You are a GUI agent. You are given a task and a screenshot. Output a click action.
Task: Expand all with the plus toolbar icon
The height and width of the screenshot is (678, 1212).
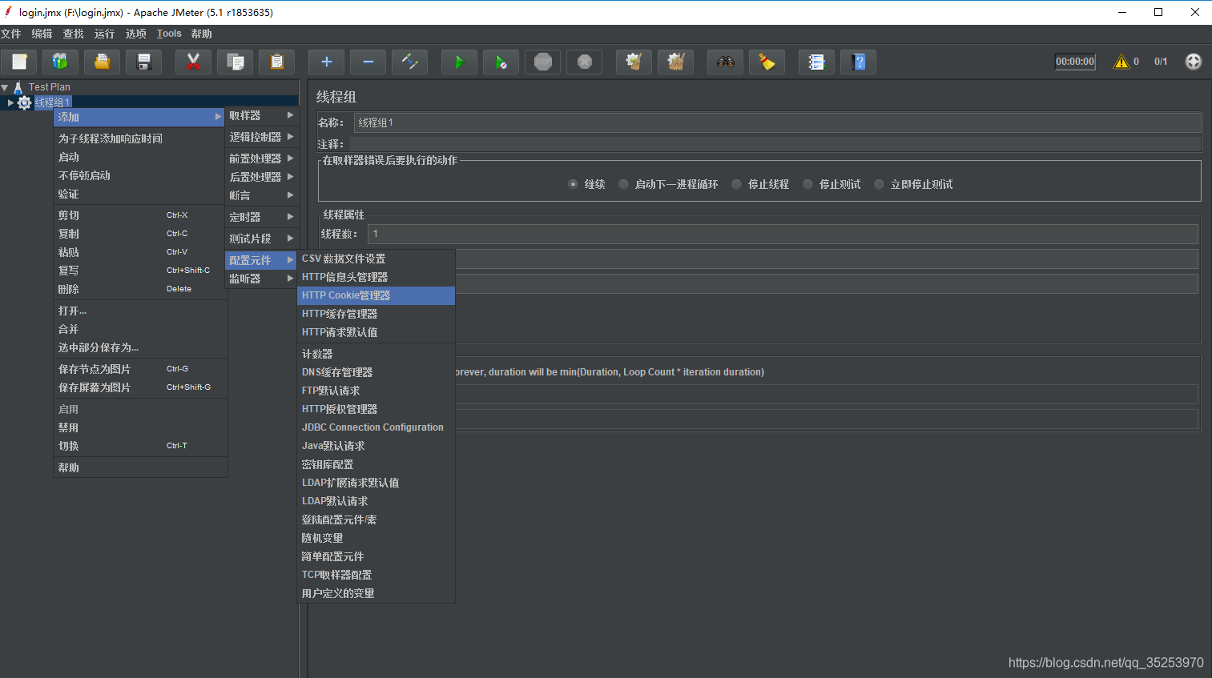[326, 62]
